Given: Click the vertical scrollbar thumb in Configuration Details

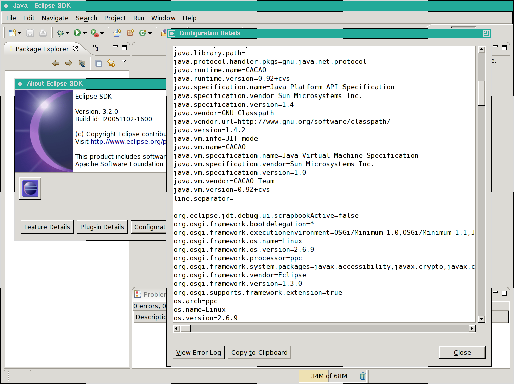Looking at the screenshot, I should (481, 92).
